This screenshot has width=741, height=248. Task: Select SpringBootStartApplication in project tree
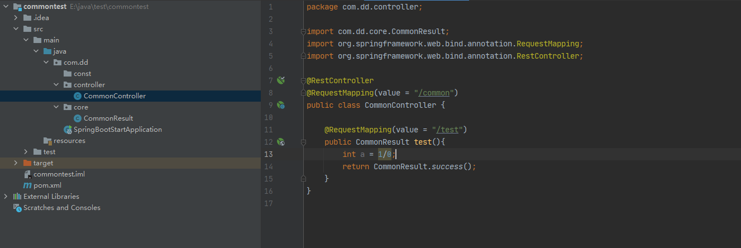[x=130, y=130]
